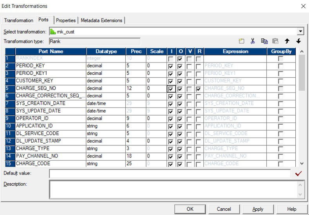
Task: Select row number 5 header
Action: (10, 88)
